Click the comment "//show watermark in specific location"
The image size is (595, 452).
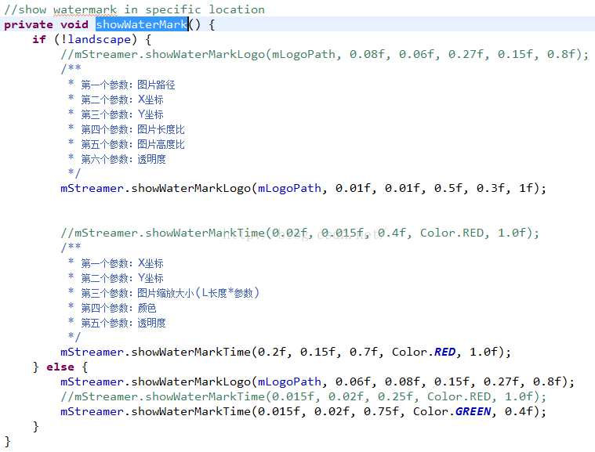pos(134,9)
